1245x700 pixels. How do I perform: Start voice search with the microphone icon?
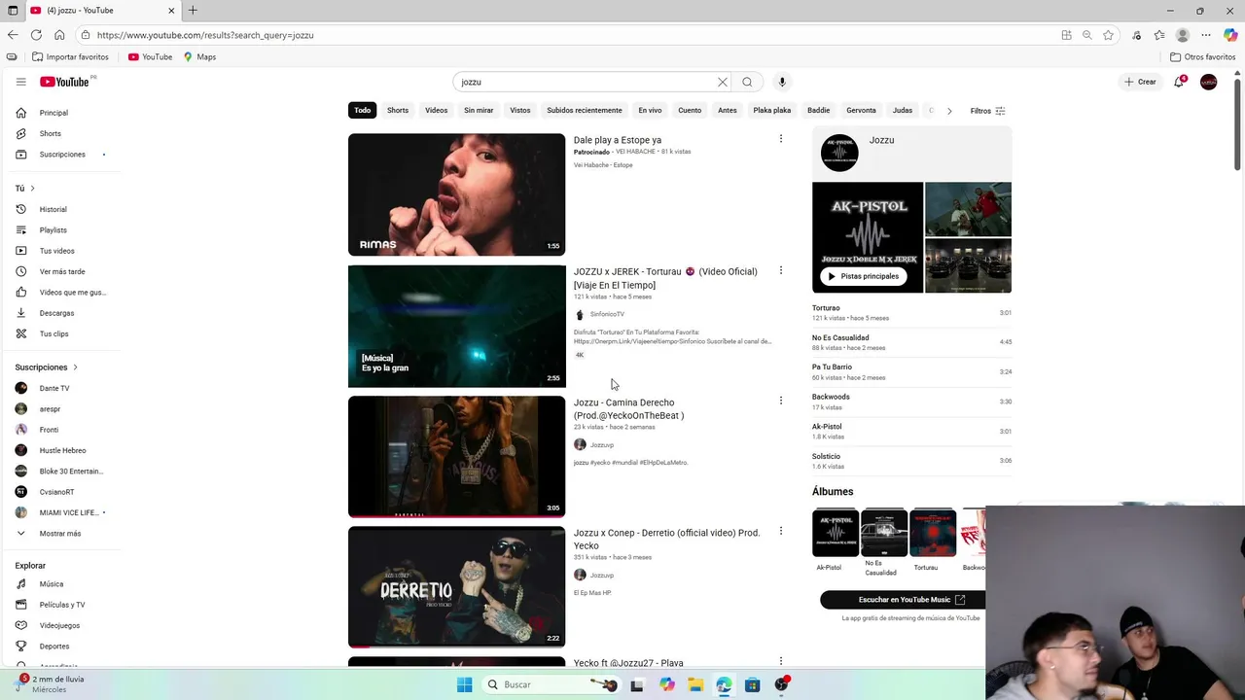tap(781, 82)
